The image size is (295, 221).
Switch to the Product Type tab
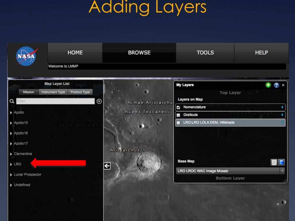[x=80, y=92]
